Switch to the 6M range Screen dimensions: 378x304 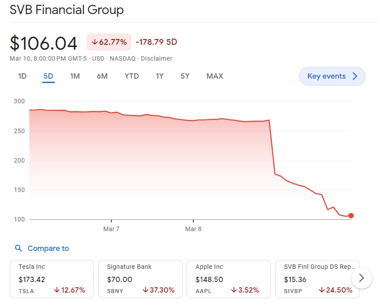click(x=102, y=76)
